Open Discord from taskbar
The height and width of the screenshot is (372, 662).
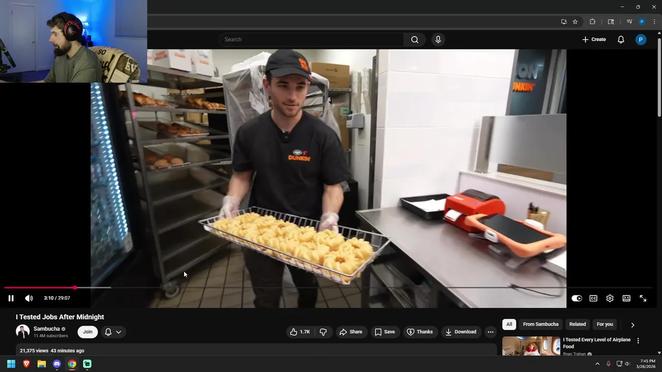click(57, 364)
